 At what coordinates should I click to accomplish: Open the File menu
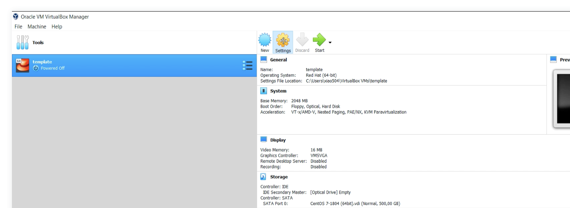click(19, 26)
